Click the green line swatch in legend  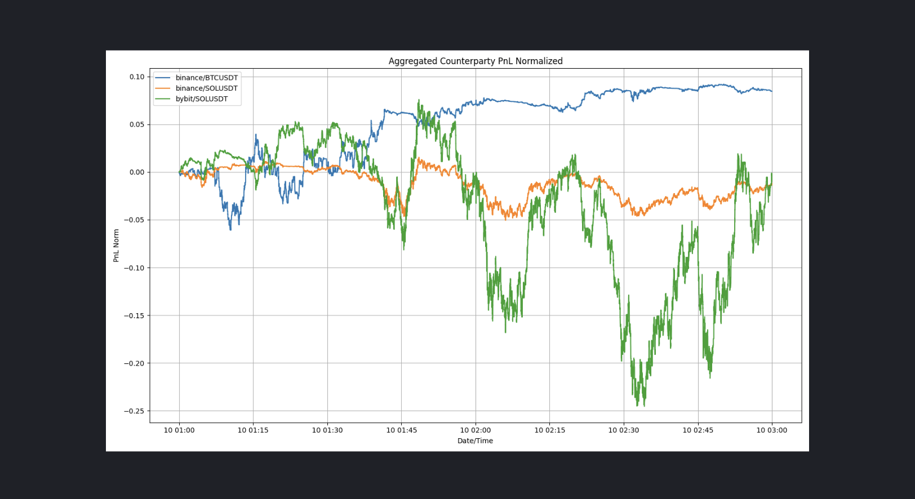pos(163,99)
